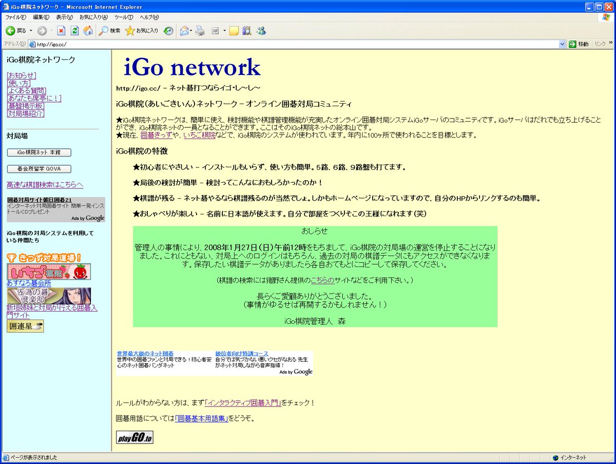Open the 級位者向け特訓コース ad link

[x=242, y=354]
